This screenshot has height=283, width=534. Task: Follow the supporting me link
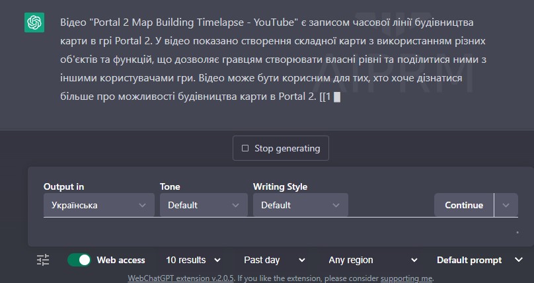(406, 278)
